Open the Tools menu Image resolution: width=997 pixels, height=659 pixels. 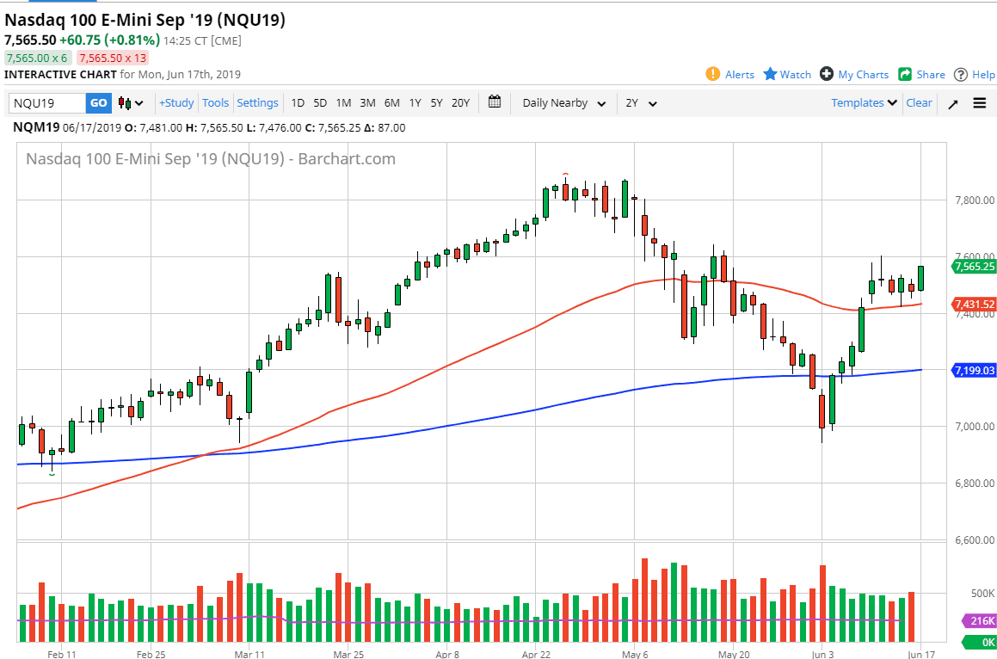pos(215,103)
